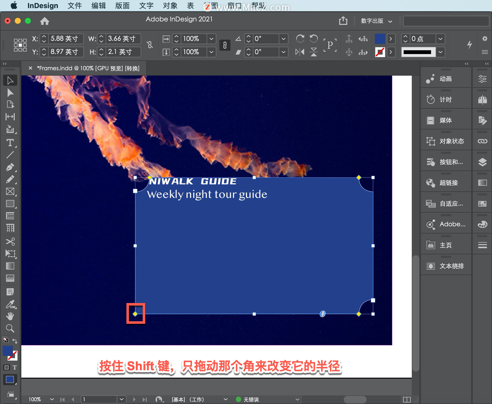Open shear angle dropdown
This screenshot has width=492, height=404.
click(x=283, y=52)
